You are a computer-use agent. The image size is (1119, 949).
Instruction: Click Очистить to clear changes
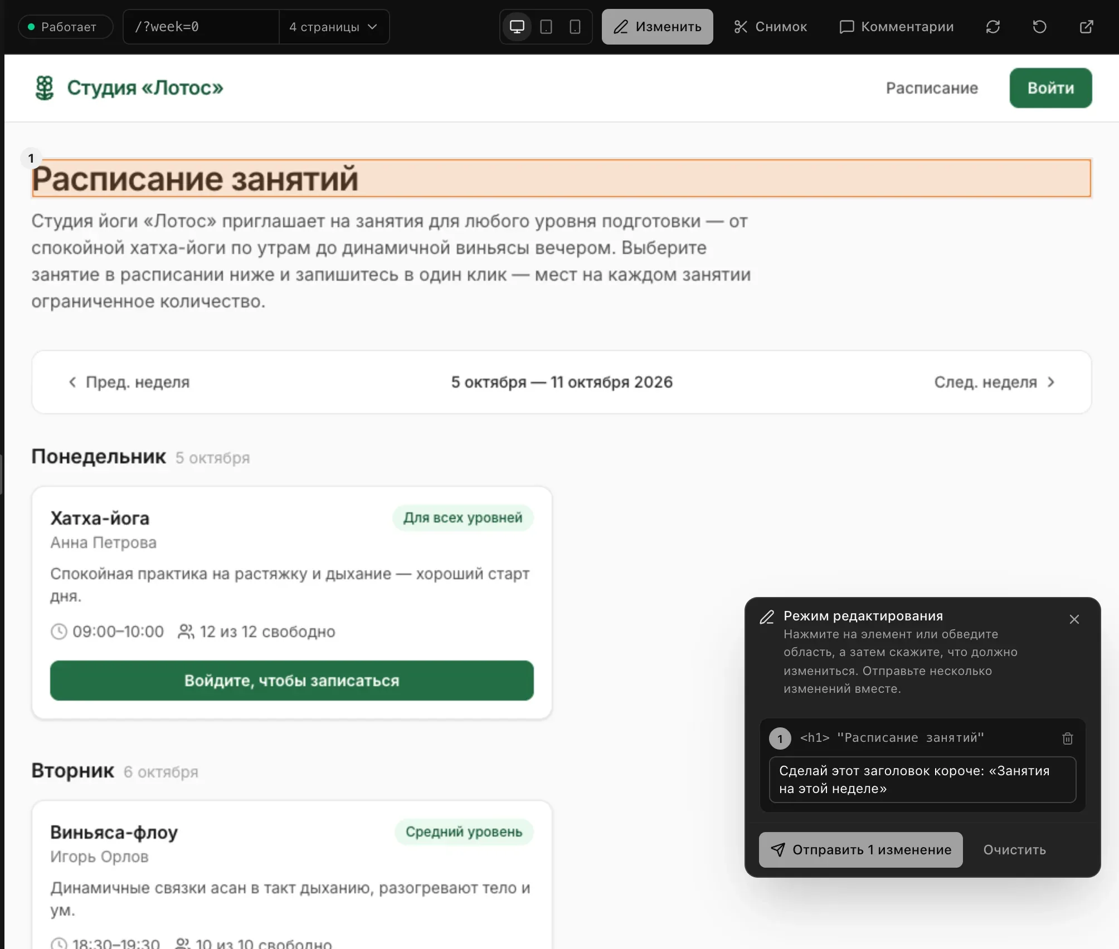(1015, 850)
